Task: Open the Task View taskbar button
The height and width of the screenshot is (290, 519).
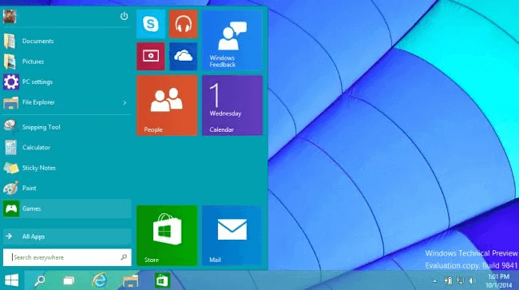Action: [69, 280]
